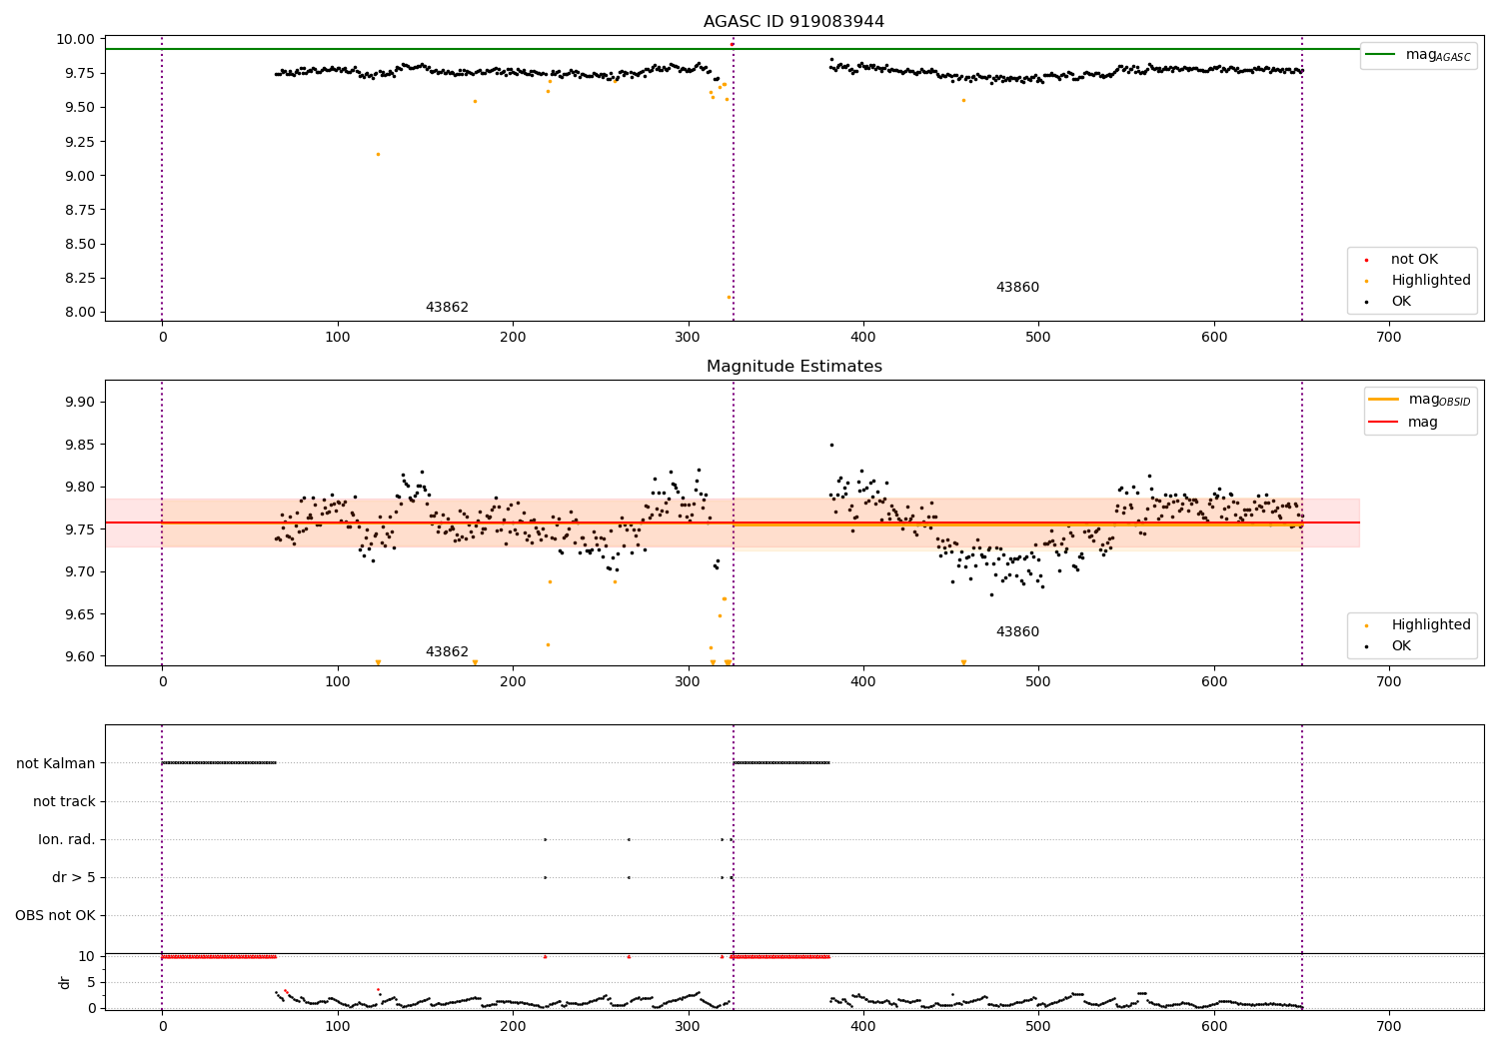The height and width of the screenshot is (1049, 1499).
Task: Click the 43862 label in Magnitude Estimates plot
Action: click(447, 652)
